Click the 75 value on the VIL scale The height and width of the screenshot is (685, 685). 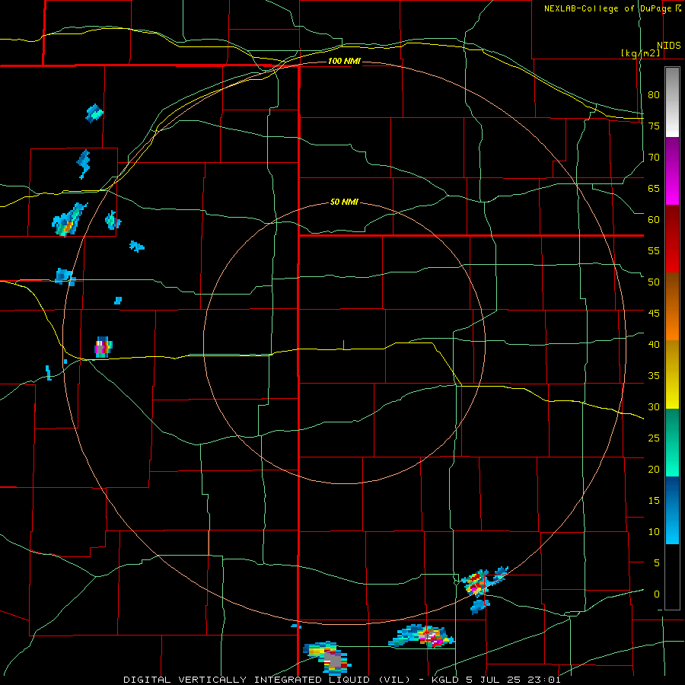pos(654,126)
